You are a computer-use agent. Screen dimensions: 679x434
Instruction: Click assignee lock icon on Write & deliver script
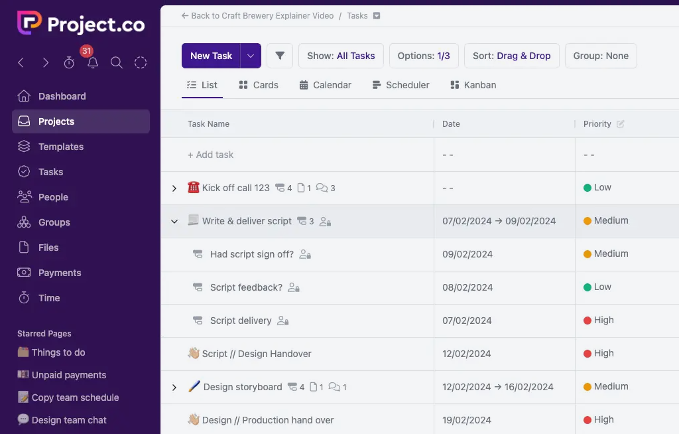[325, 222]
